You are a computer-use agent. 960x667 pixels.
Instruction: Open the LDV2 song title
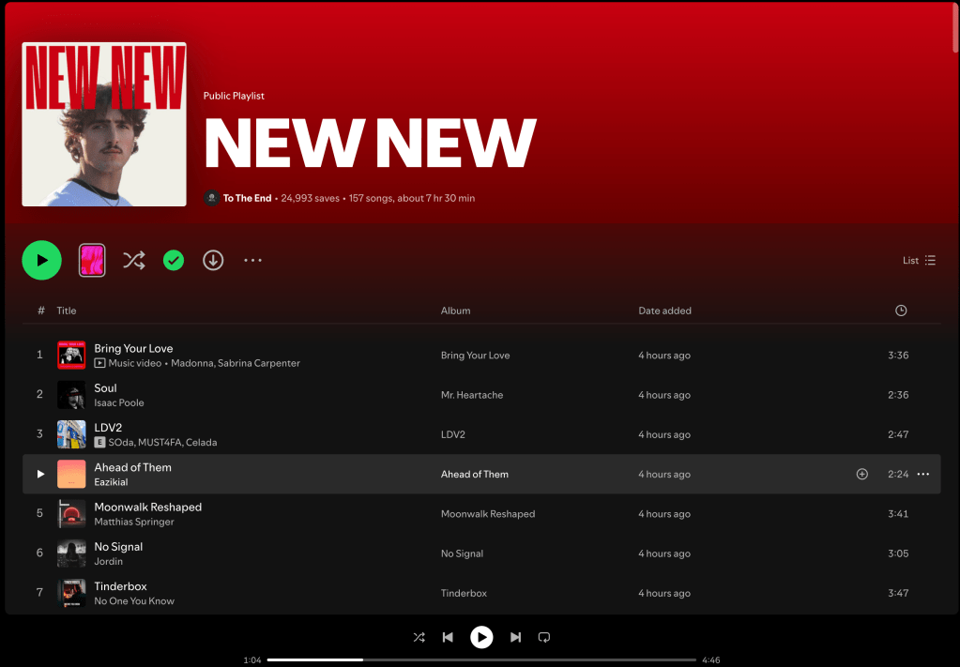click(108, 427)
